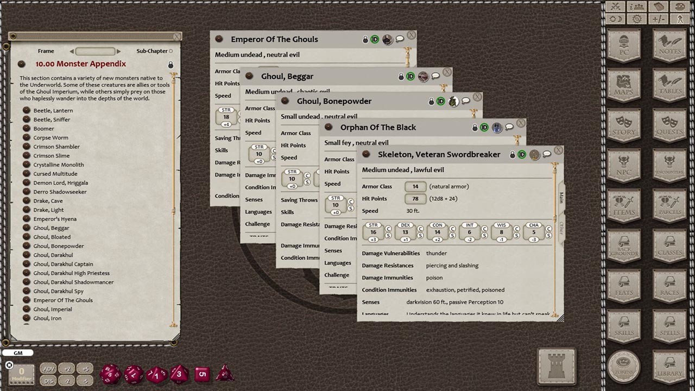Select the Sub-Chapter radio control
Viewport: 695px width, 391px height.
(x=171, y=51)
